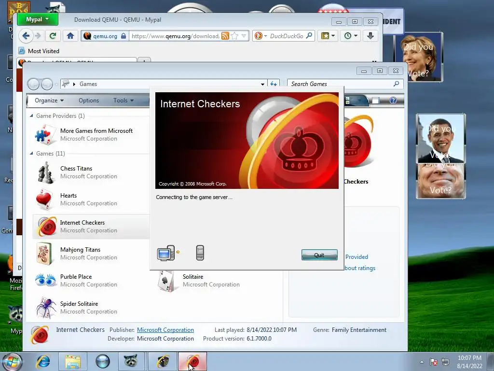The width and height of the screenshot is (494, 371).
Task: Click the search magnifier in Mypal
Action: [x=309, y=36]
